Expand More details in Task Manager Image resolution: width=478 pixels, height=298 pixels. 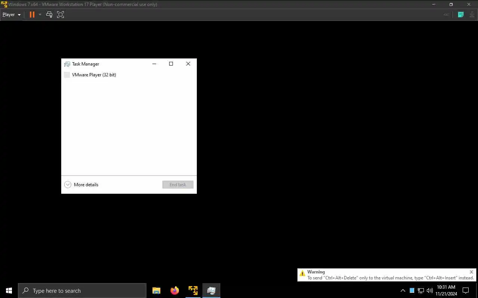pos(81,185)
